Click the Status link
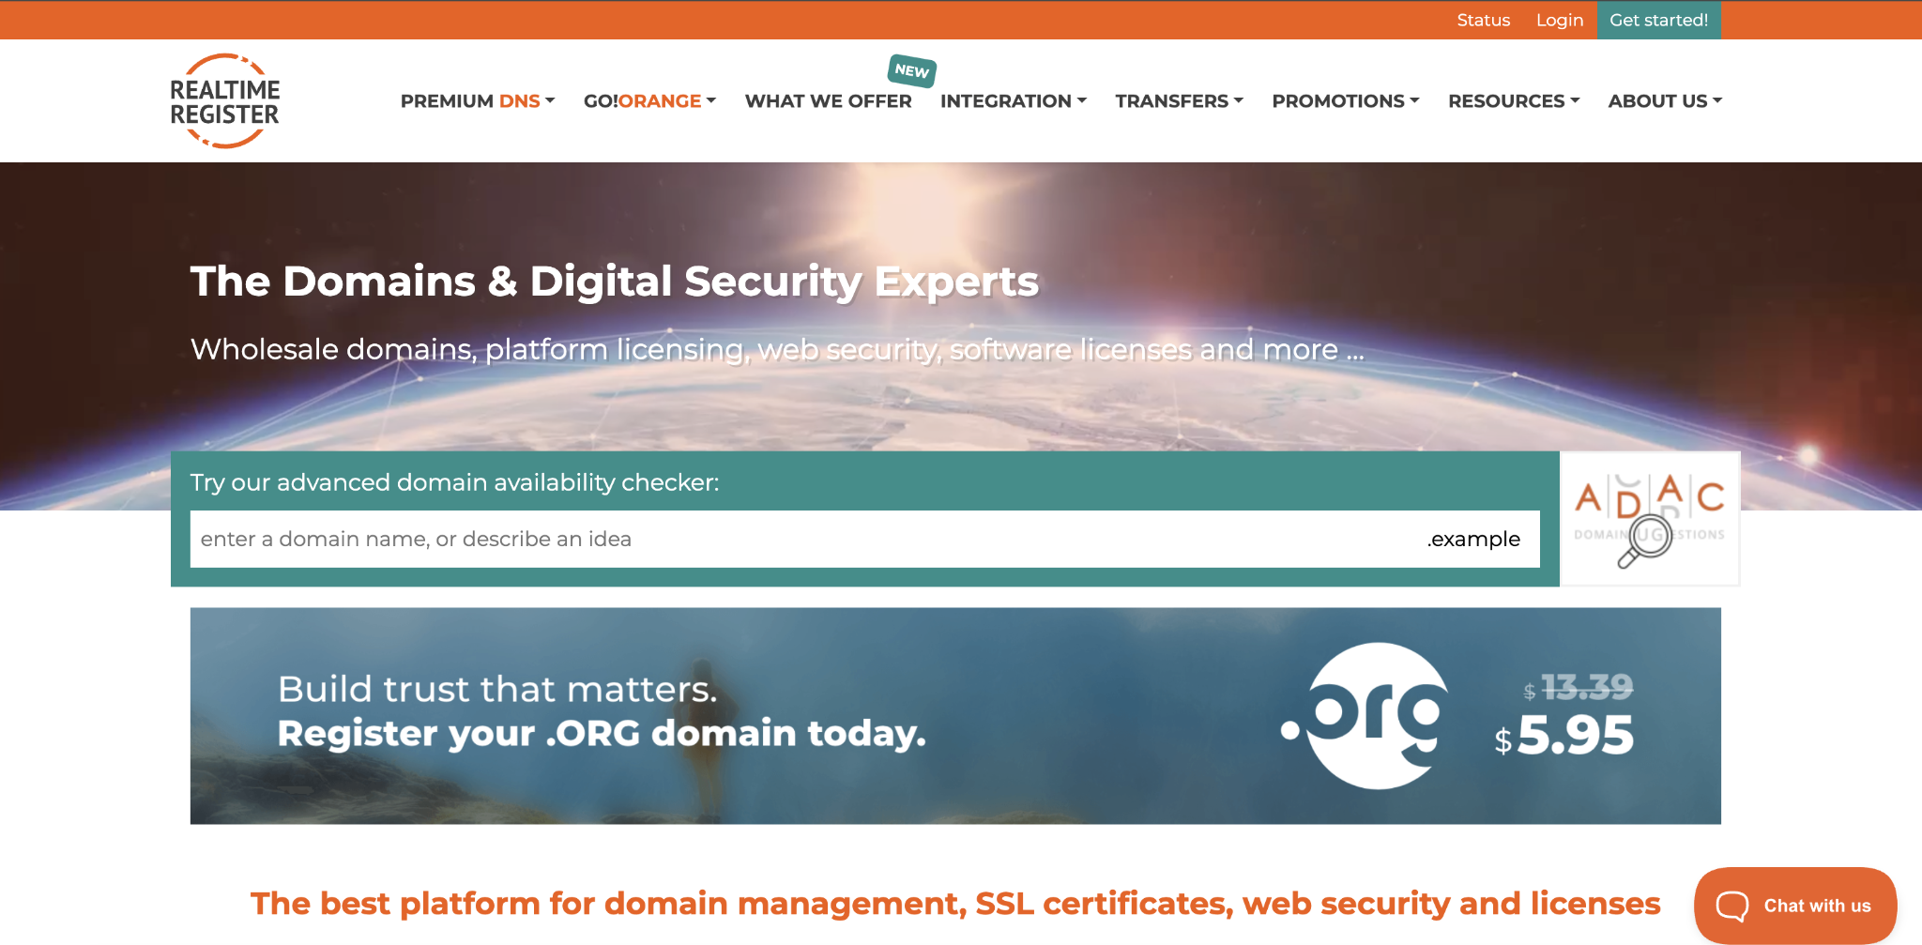 pos(1483,20)
